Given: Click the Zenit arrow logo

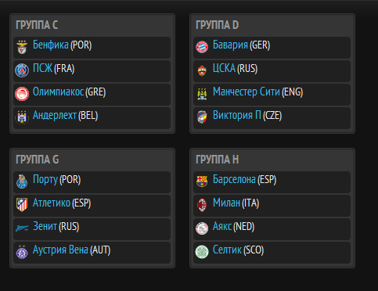Looking at the screenshot, I should point(22,228).
